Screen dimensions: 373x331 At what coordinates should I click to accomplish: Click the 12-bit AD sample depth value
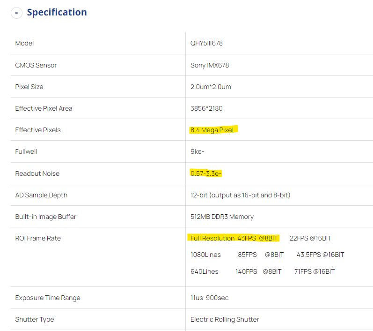(x=240, y=195)
